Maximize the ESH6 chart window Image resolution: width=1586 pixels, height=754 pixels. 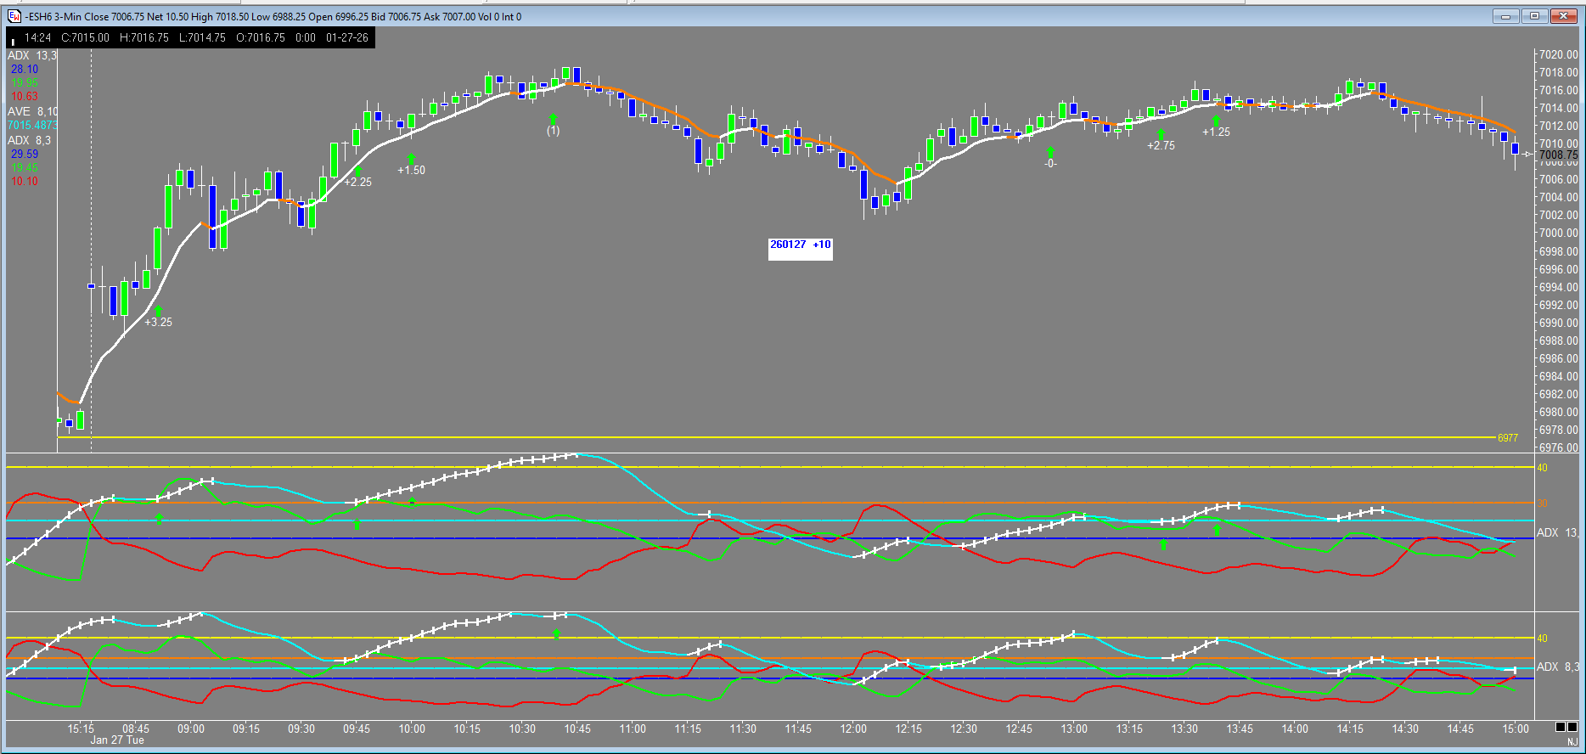(1534, 16)
